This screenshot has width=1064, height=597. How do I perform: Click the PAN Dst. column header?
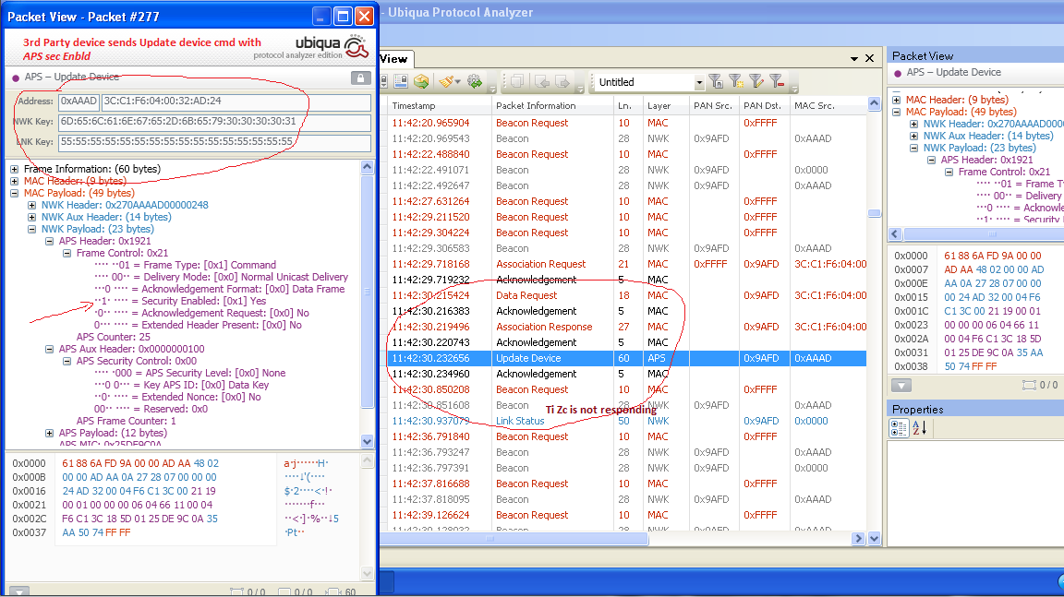[764, 106]
